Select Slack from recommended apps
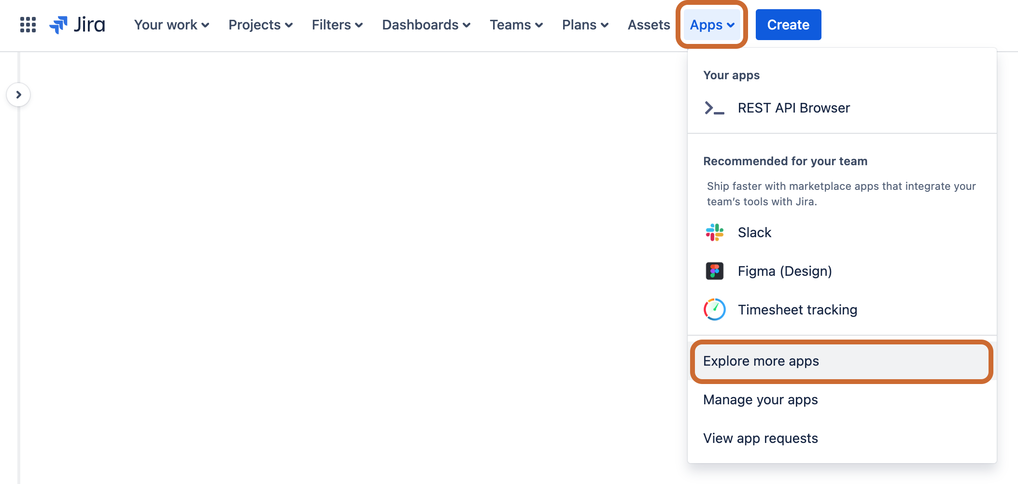Screen dimensions: 1018x484 click(842, 232)
